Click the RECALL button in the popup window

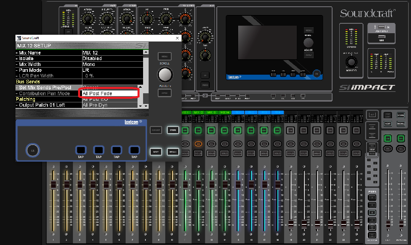(x=173, y=152)
